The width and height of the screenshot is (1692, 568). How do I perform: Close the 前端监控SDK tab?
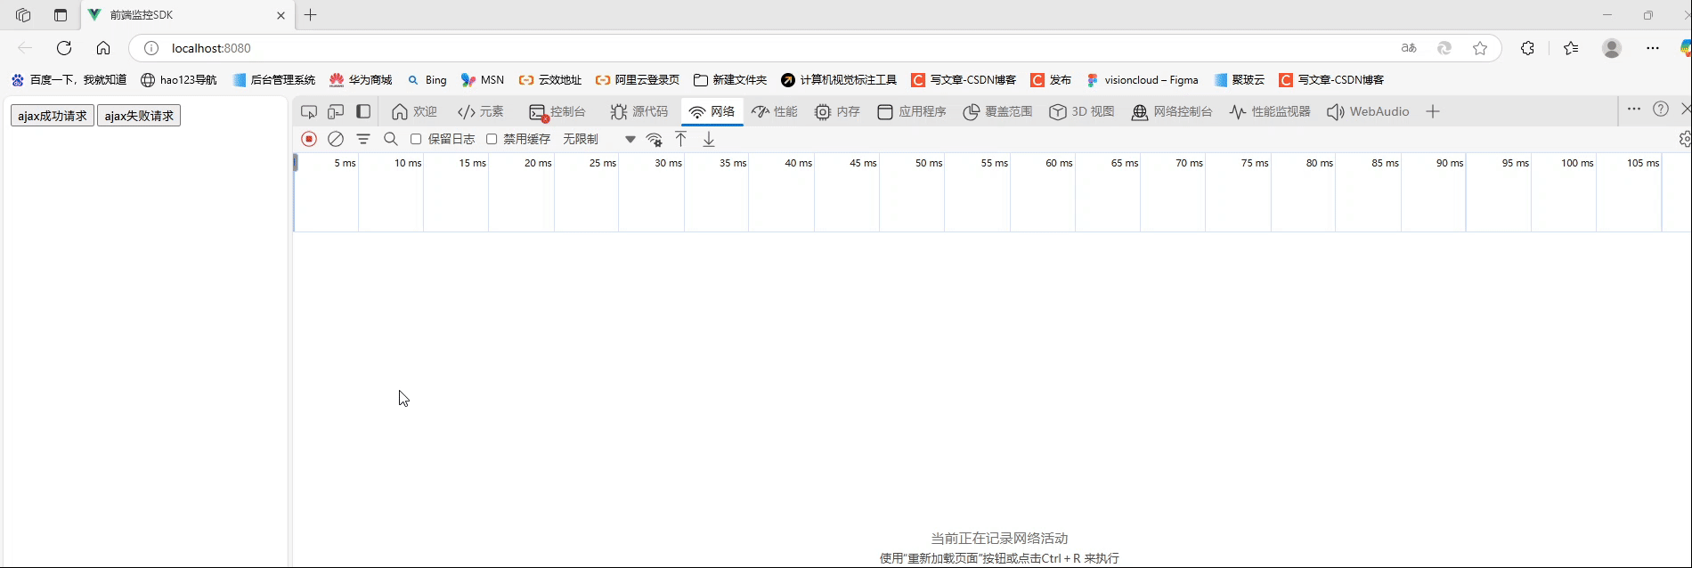coord(281,15)
